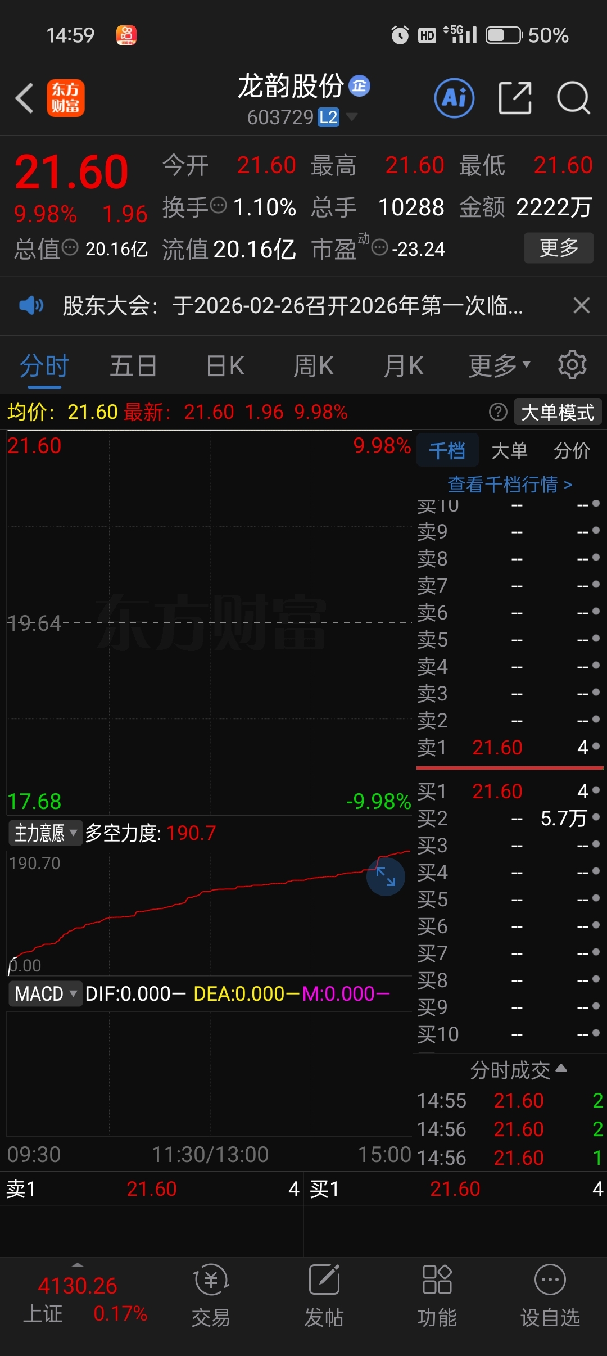Tap the 多空力度 190.7 label

(x=151, y=833)
